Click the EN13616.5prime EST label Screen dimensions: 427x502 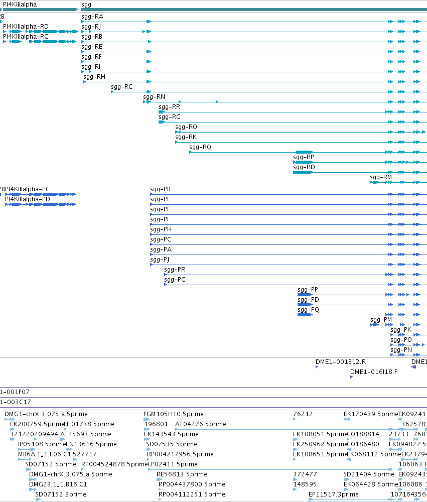tap(91, 444)
